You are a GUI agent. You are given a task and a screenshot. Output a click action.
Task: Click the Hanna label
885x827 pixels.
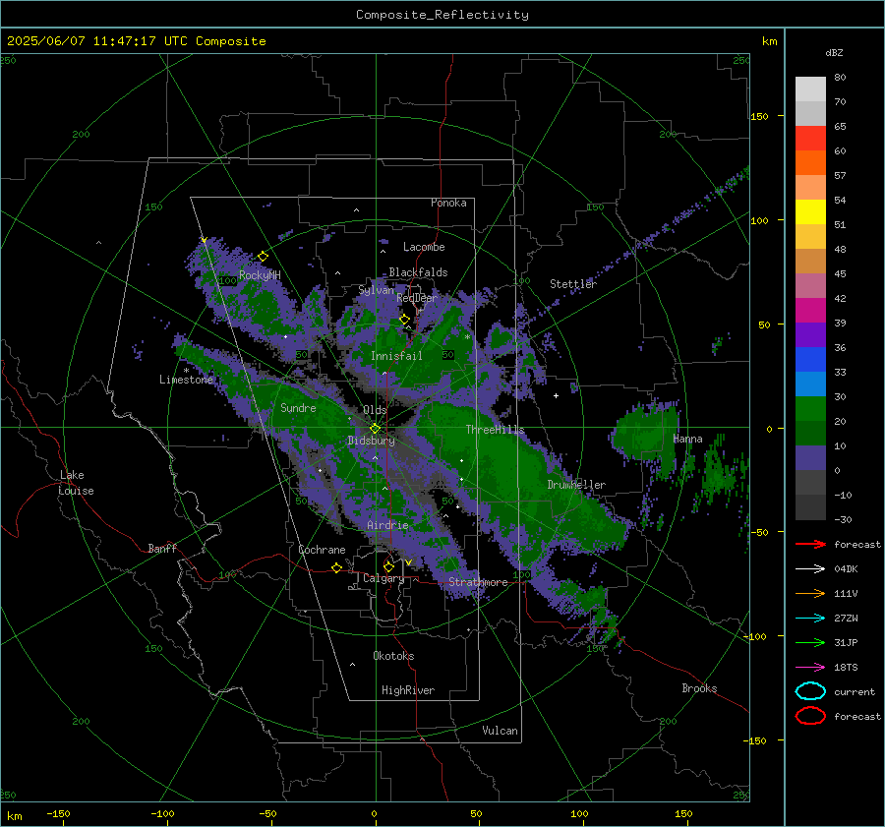(x=687, y=439)
